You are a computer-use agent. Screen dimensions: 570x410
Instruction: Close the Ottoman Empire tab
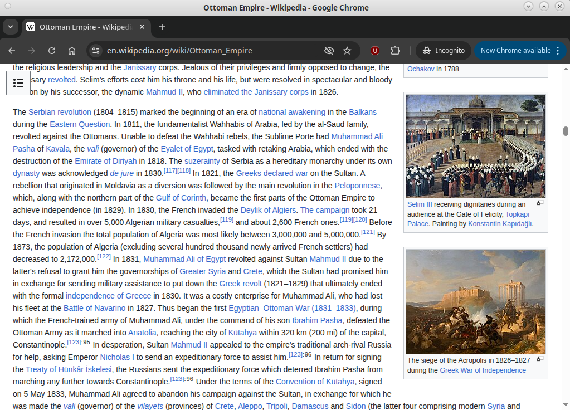tap(142, 27)
